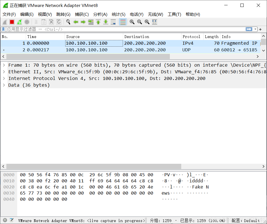Go back to previous packet arrow
Screen dimensions: 267x224
(75, 22)
